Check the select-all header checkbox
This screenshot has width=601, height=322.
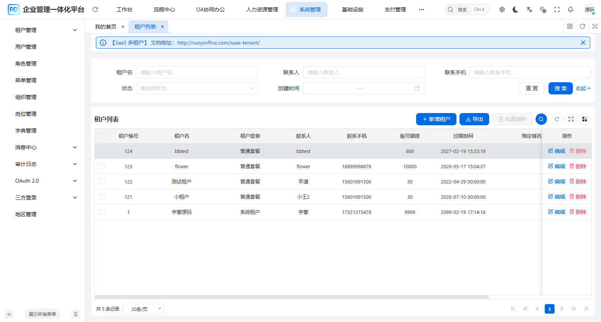tap(102, 136)
